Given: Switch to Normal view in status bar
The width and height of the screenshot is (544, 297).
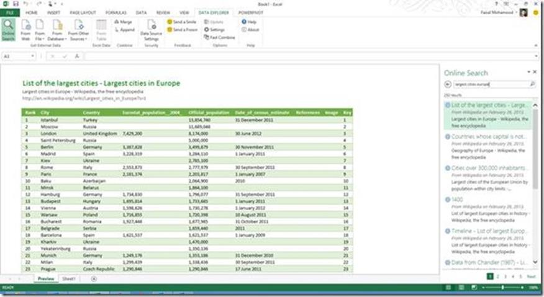Looking at the screenshot, I should coord(448,288).
